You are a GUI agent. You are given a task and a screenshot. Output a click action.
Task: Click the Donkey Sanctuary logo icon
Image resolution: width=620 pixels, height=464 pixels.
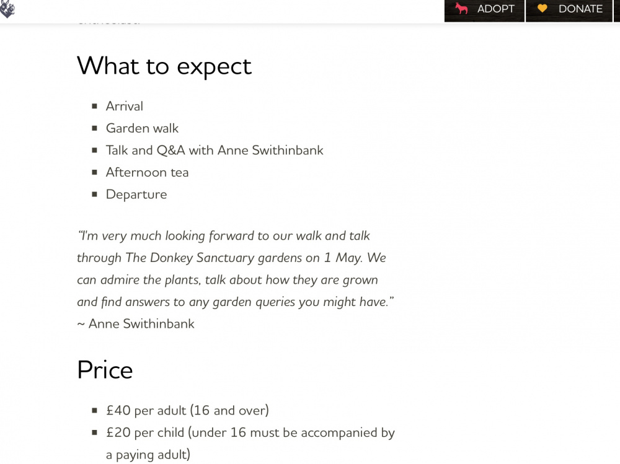pos(7,9)
